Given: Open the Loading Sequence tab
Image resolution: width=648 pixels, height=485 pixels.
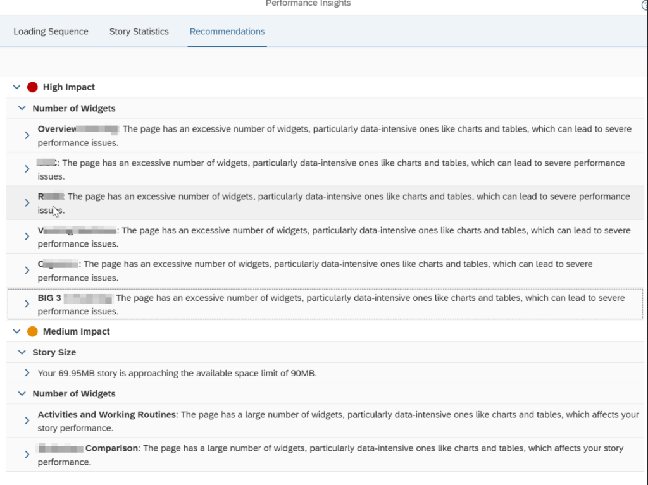Looking at the screenshot, I should 51,32.
